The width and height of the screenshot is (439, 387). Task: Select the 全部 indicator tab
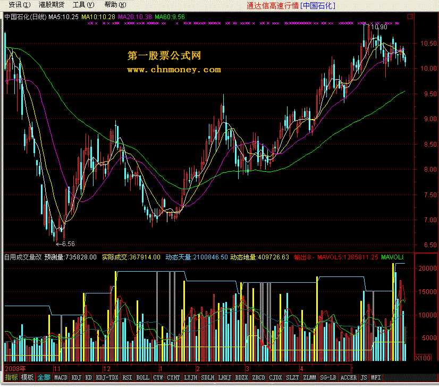(x=44, y=377)
